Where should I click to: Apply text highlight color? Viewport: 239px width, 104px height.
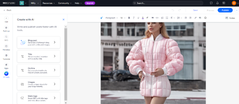click(x=147, y=18)
